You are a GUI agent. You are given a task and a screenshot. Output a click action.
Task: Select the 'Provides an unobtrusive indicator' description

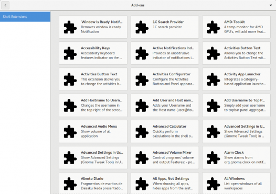coord(173,55)
